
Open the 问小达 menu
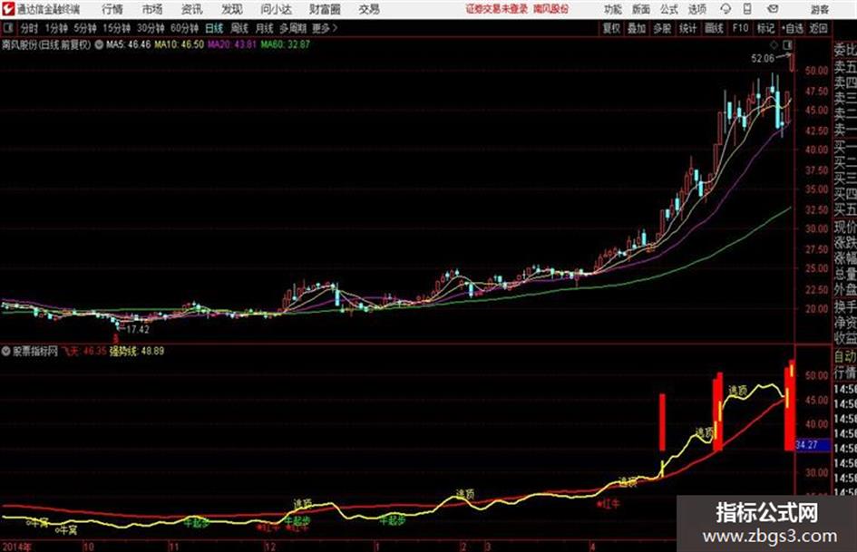click(276, 9)
